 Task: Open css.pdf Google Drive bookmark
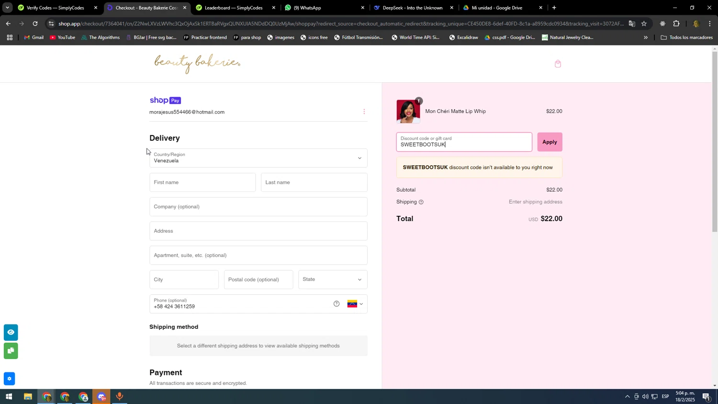coord(509,37)
